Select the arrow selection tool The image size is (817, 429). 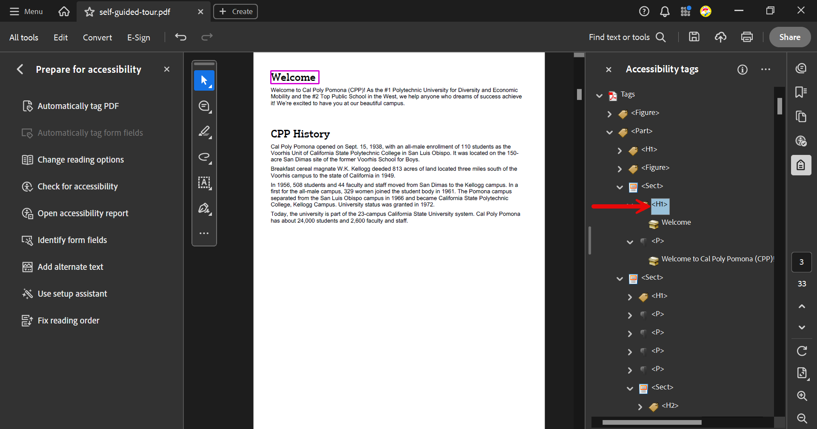(204, 80)
